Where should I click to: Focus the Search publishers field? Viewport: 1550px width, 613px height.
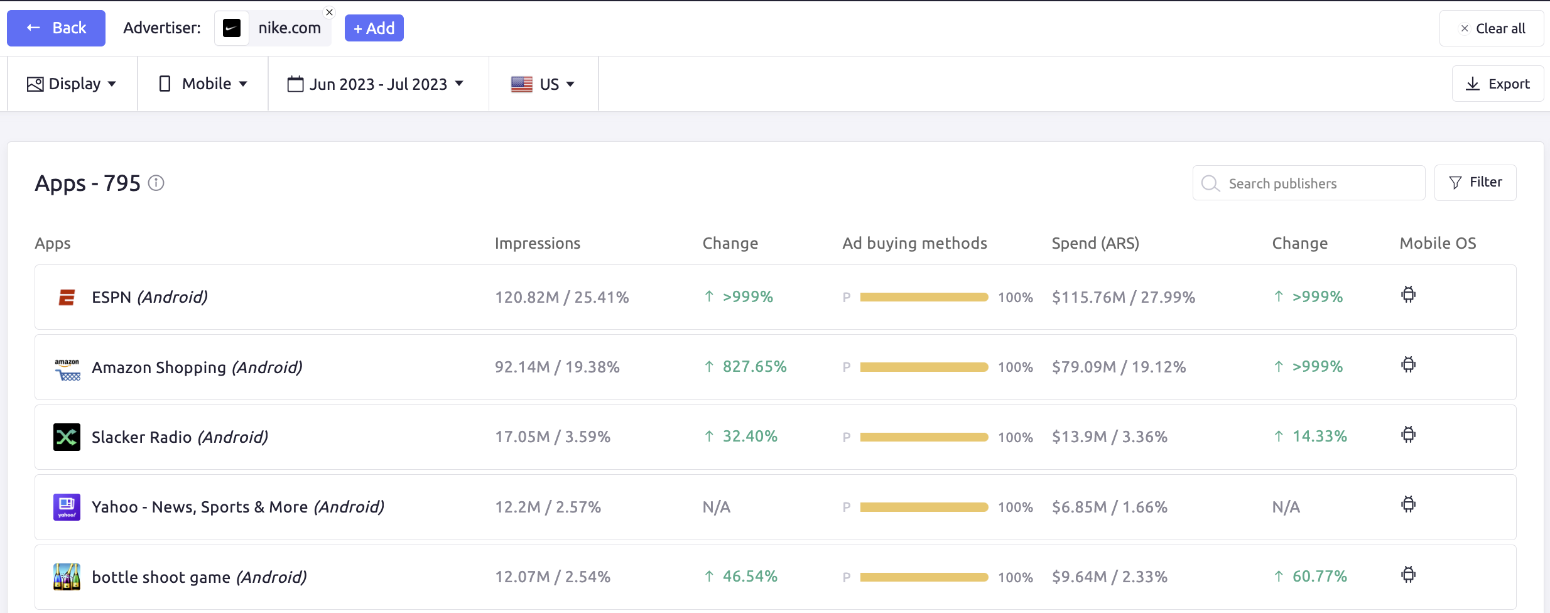1308,183
